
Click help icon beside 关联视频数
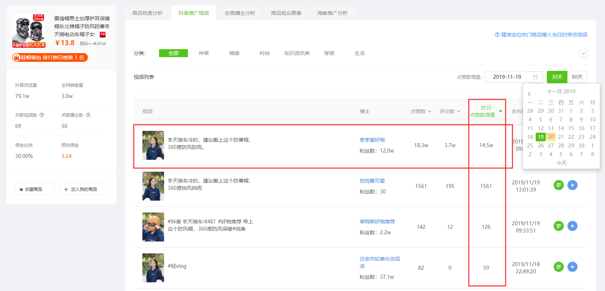tap(42, 115)
